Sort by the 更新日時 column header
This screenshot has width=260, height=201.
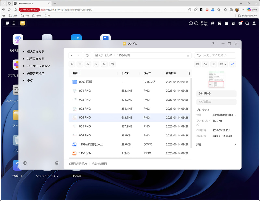[171, 73]
